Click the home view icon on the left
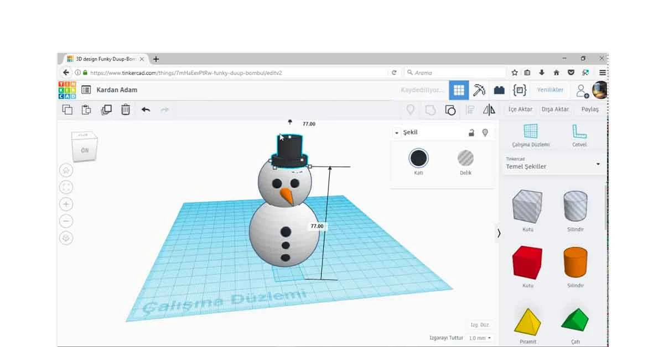 pos(66,170)
